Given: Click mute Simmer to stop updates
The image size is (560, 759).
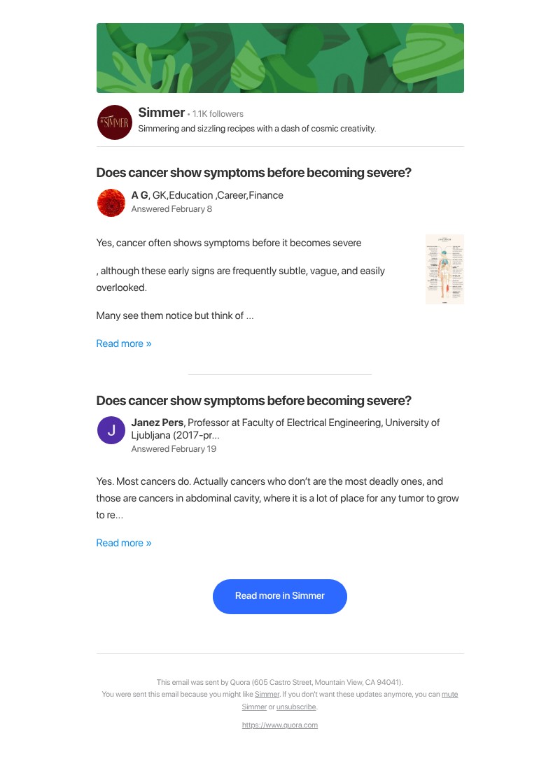Looking at the screenshot, I should pyautogui.click(x=449, y=694).
